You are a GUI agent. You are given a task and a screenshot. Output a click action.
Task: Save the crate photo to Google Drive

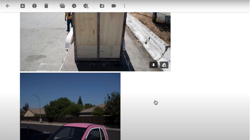tap(164, 65)
